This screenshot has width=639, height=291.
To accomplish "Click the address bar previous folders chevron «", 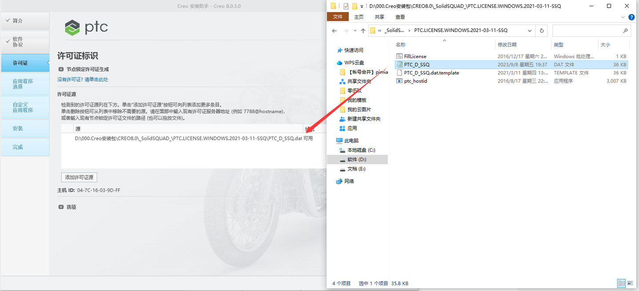I will click(x=380, y=31).
